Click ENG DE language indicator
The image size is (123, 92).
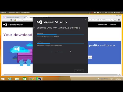[111, 79]
